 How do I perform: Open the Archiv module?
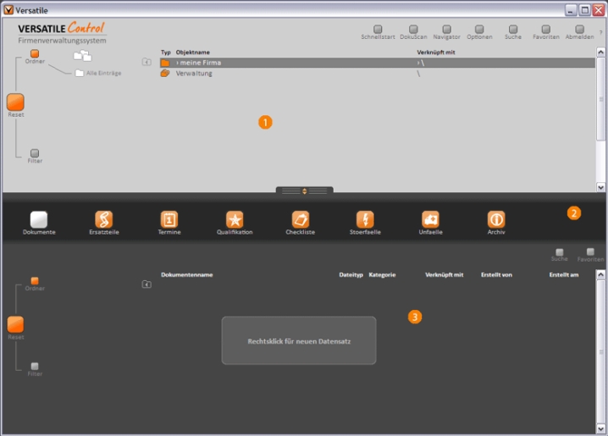coord(496,220)
